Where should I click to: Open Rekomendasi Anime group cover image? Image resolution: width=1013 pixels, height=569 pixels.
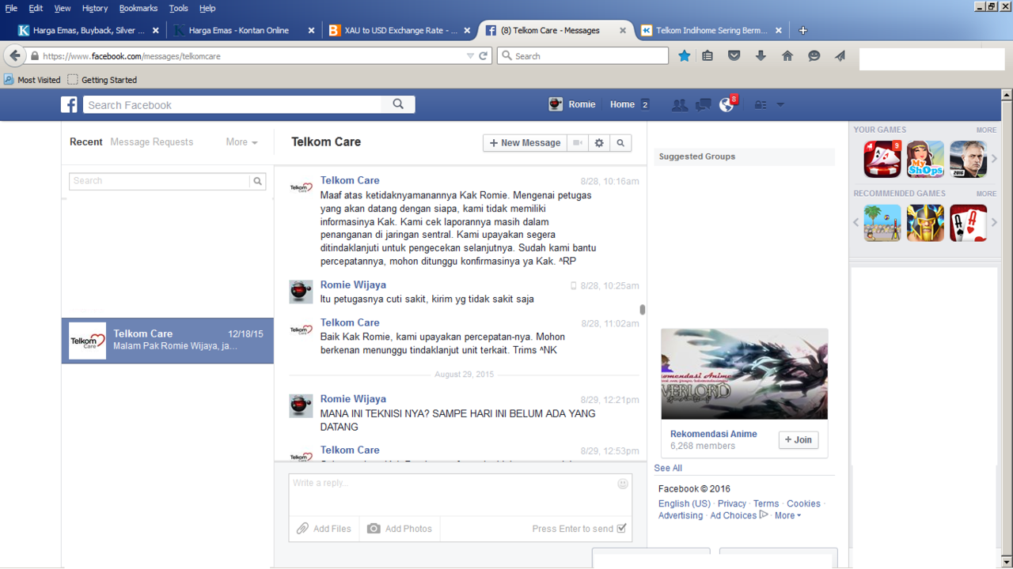745,374
